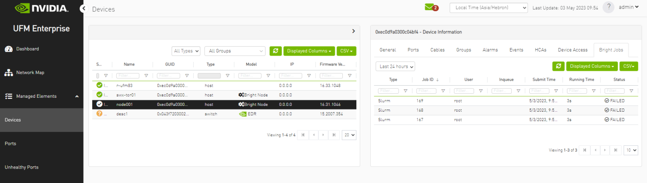The image size is (647, 183).
Task: Open the All Groups dropdown
Action: click(x=235, y=51)
